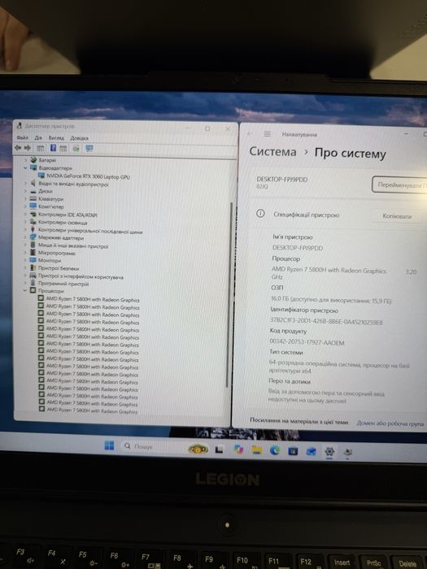The image size is (427, 569).
Task: Expand the Клавіатури category
Action: coord(25,199)
